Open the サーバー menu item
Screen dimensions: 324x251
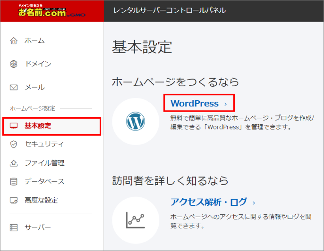click(38, 227)
